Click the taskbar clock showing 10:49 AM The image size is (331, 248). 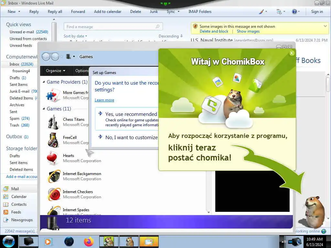pos(314,242)
